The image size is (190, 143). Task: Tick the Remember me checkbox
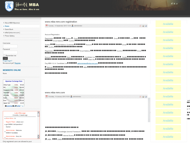click(4, 56)
